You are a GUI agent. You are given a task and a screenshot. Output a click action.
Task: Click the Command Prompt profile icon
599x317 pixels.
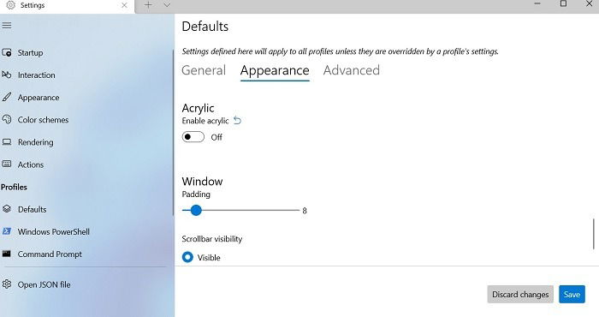tap(7, 254)
